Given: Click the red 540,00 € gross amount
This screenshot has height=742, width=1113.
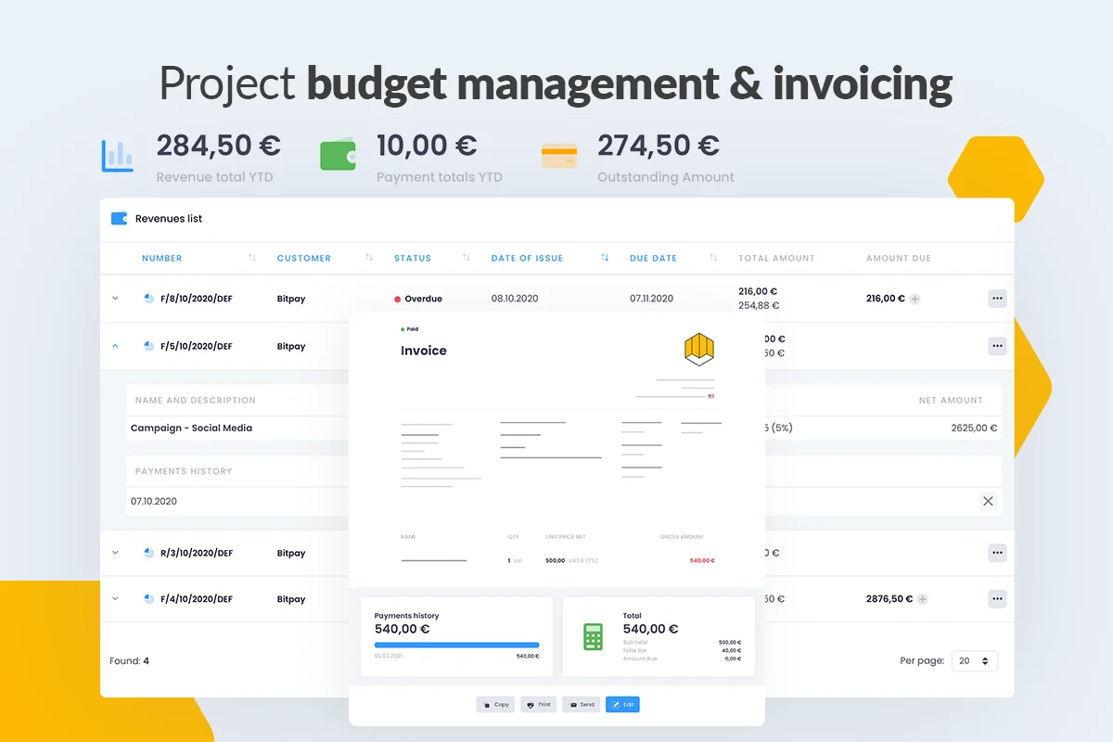Looking at the screenshot, I should point(702,560).
